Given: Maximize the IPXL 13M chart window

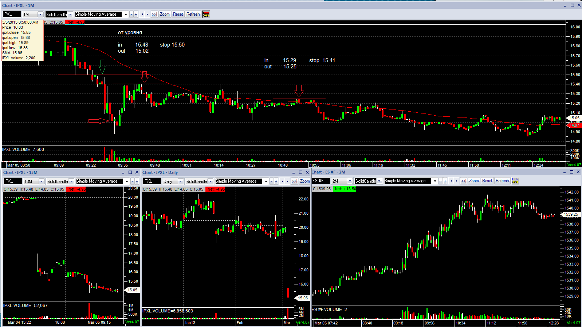Looking at the screenshot, I should click(x=130, y=172).
